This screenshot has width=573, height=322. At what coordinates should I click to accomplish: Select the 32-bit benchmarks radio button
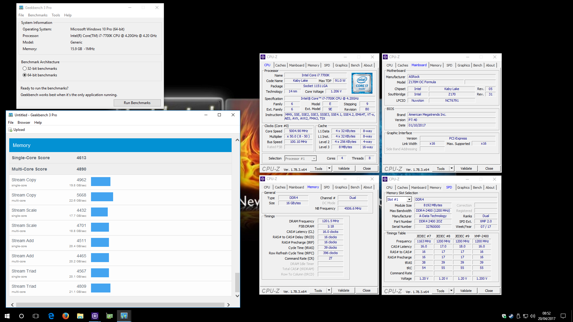[24, 69]
